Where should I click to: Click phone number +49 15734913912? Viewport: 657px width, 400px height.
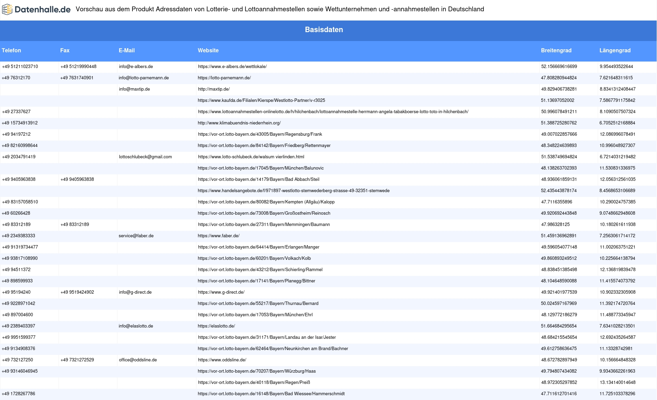tap(20, 123)
